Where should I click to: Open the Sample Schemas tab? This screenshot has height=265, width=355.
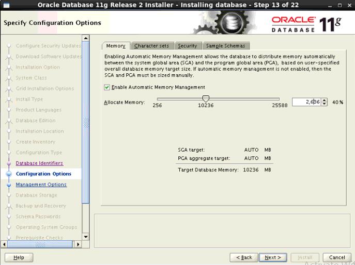226,46
